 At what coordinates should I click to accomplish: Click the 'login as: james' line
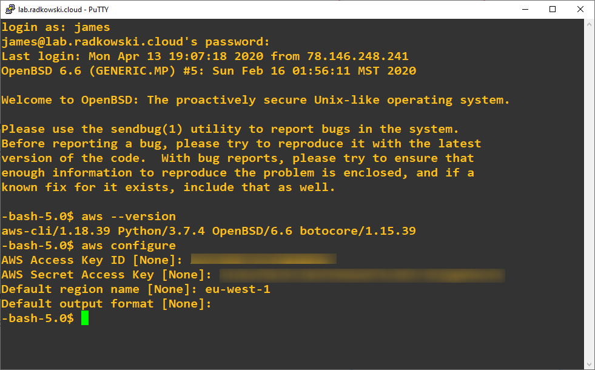(56, 27)
